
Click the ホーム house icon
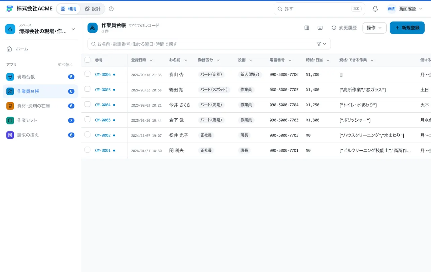(9, 49)
